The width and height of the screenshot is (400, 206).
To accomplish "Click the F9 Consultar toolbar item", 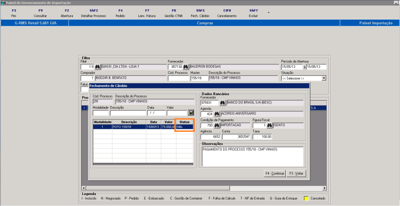I will point(40,13).
